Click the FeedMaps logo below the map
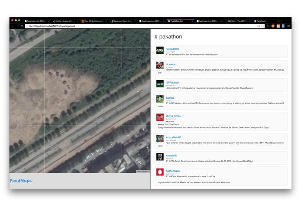This screenshot has height=214, width=301. click(x=21, y=181)
